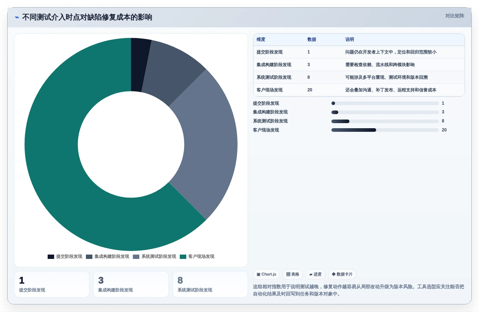Screen dimensions: 479x312
Task: Click the 数据卡片 chip
Action: click(x=342, y=274)
